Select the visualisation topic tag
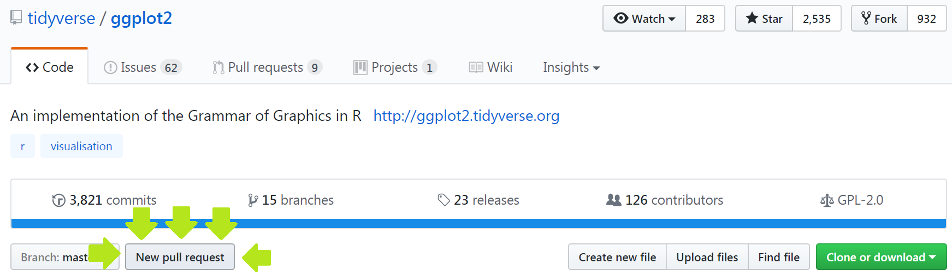This screenshot has height=276, width=952. coord(81,146)
